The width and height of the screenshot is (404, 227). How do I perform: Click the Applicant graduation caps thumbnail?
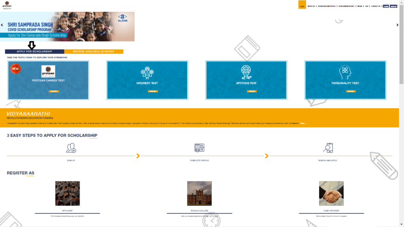67,193
